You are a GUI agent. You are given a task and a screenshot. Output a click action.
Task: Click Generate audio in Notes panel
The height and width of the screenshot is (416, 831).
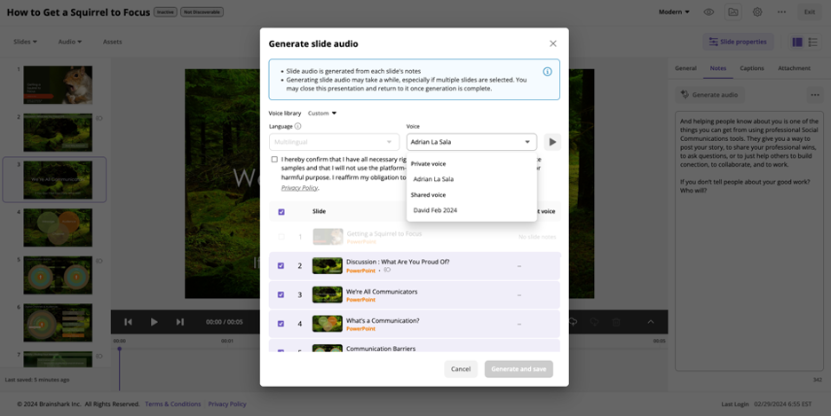(709, 95)
